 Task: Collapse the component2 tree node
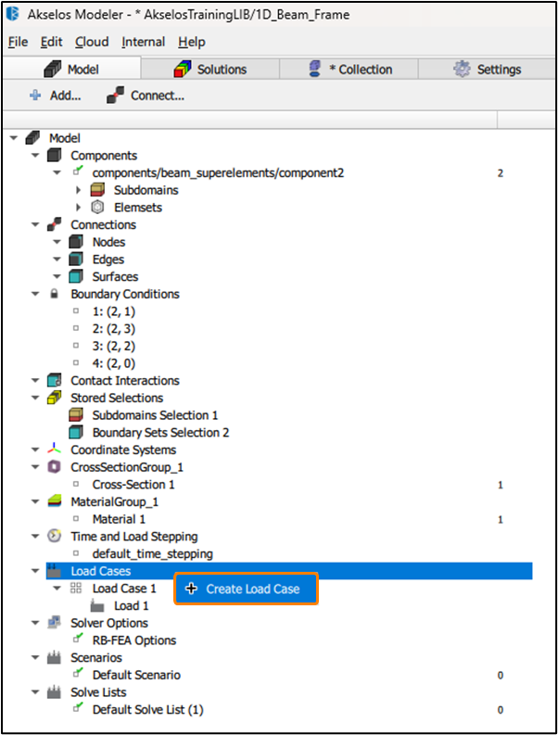pyautogui.click(x=57, y=172)
